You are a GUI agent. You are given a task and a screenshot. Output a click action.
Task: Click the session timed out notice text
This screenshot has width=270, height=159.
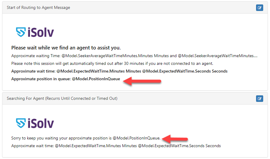[x=112, y=63]
